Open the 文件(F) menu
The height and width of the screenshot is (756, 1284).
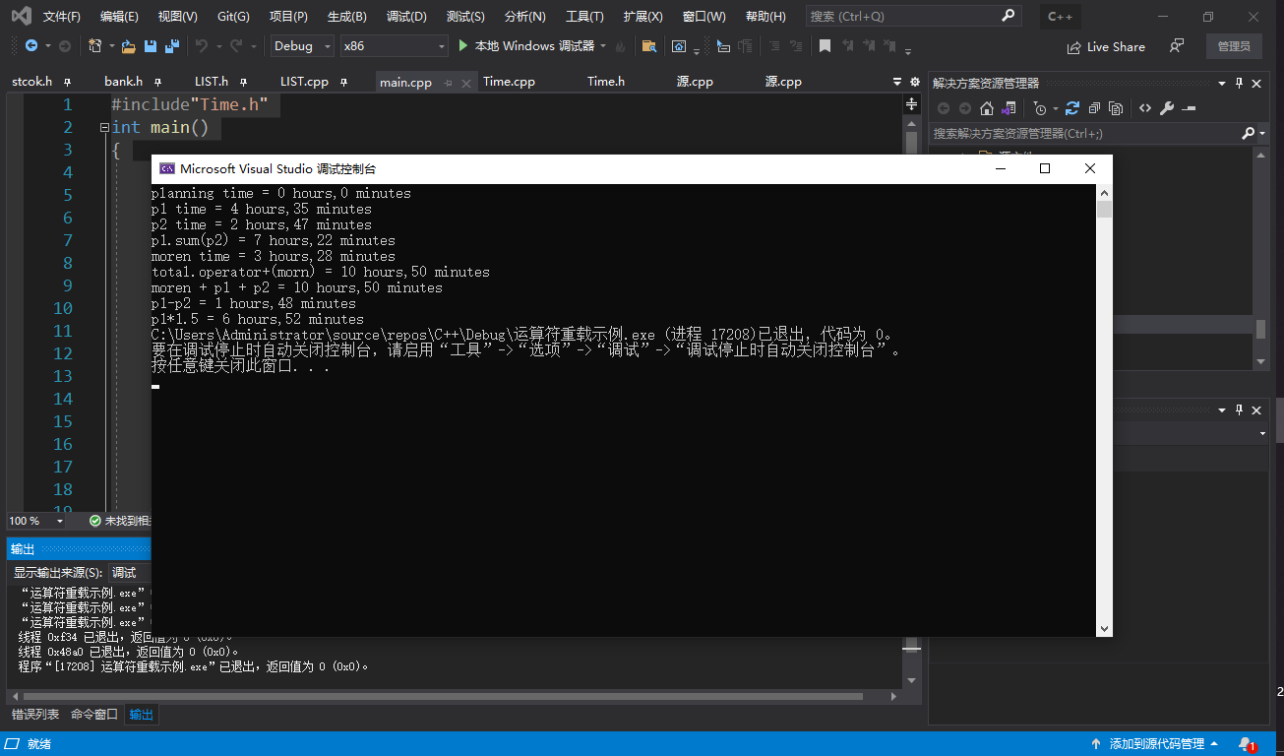coord(62,17)
